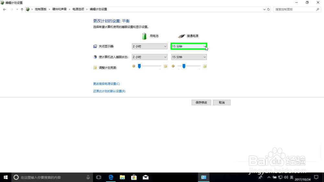
Task: Open 关闭显示器 plugged-in dropdown (15 分钟)
Action: 189,46
